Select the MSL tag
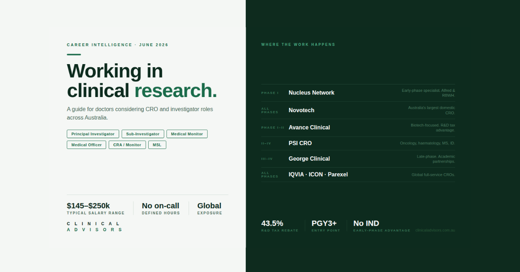The width and height of the screenshot is (520, 272). [157, 145]
